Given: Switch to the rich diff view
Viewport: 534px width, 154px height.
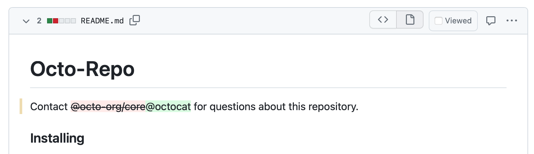Looking at the screenshot, I should click(410, 20).
